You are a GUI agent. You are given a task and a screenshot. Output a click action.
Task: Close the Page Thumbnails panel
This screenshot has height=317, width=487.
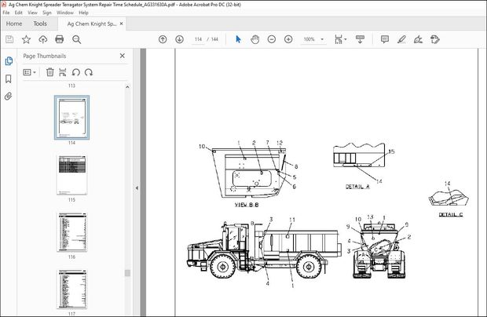[x=122, y=56]
